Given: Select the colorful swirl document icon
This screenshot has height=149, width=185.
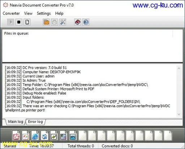Looking at the screenshot, I should pos(26,136).
